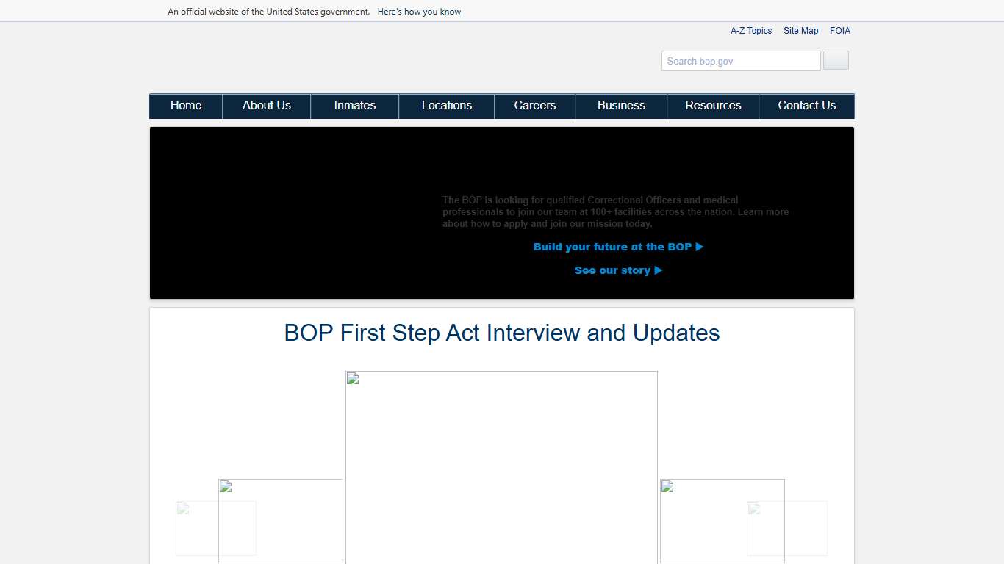The height and width of the screenshot is (564, 1004).
Task: Click the search submit button beside the search box
Action: tap(835, 60)
